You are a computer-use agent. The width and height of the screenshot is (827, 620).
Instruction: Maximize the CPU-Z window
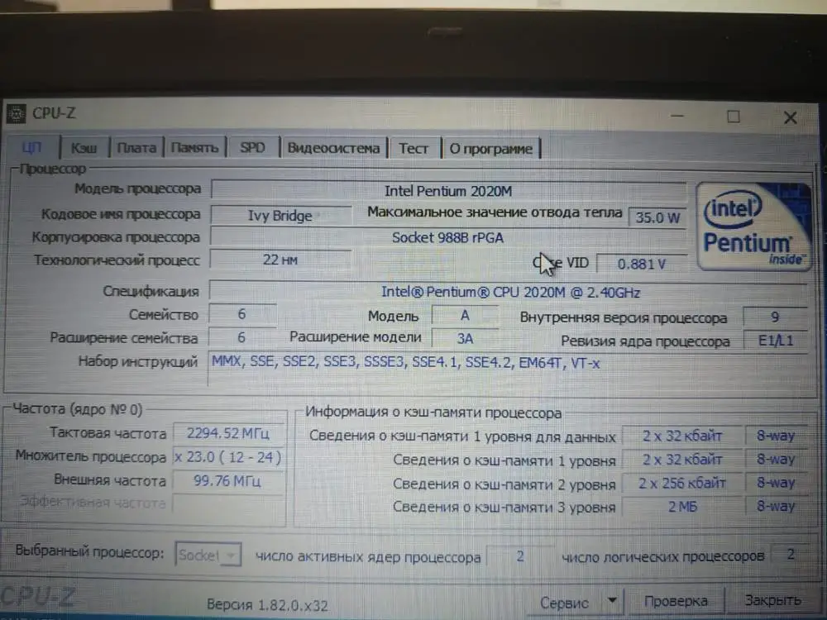[733, 117]
